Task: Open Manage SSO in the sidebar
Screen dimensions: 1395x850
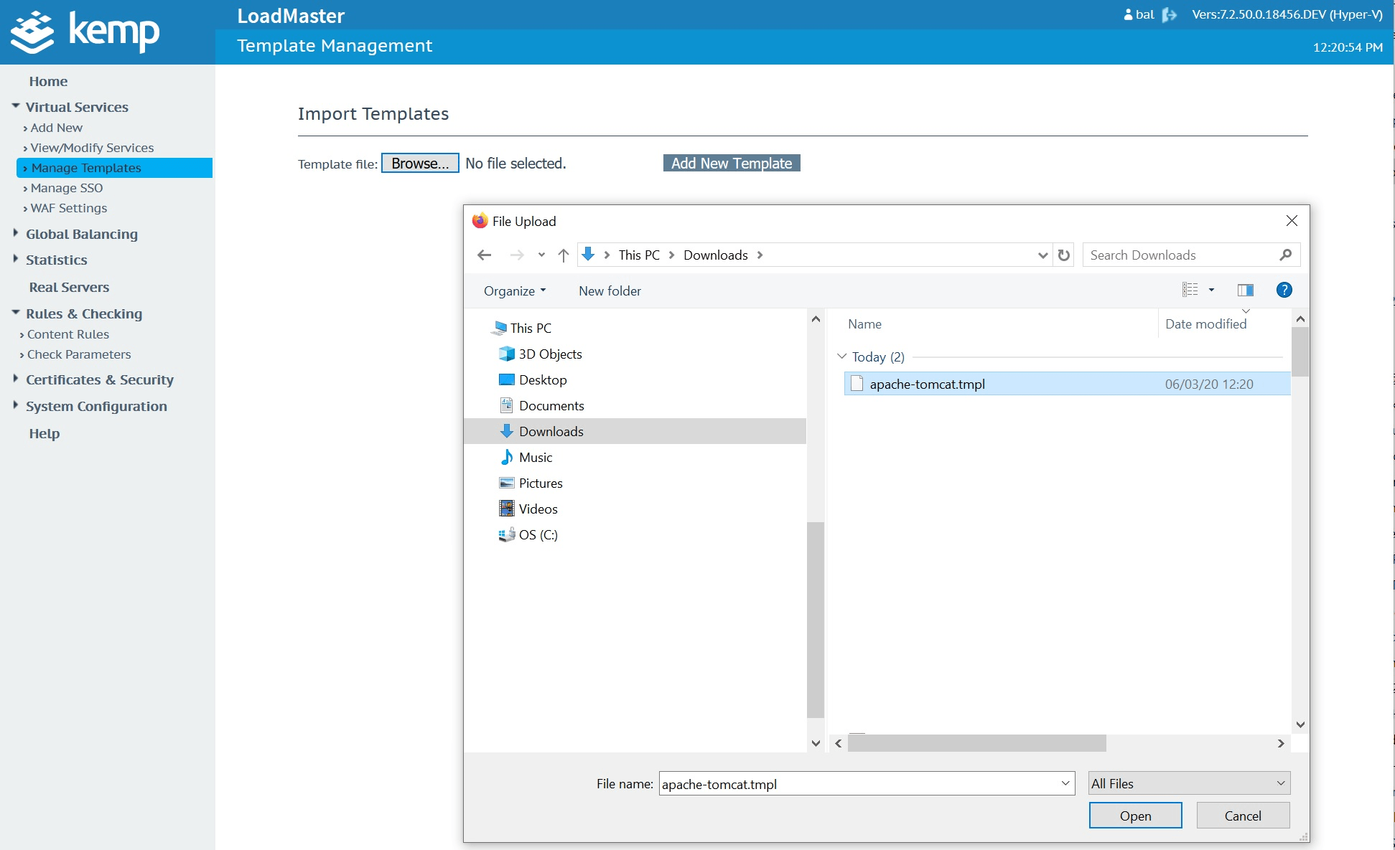Action: [66, 188]
